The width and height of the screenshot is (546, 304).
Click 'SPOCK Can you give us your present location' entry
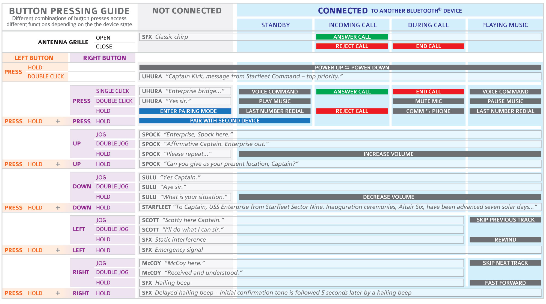tap(340, 164)
